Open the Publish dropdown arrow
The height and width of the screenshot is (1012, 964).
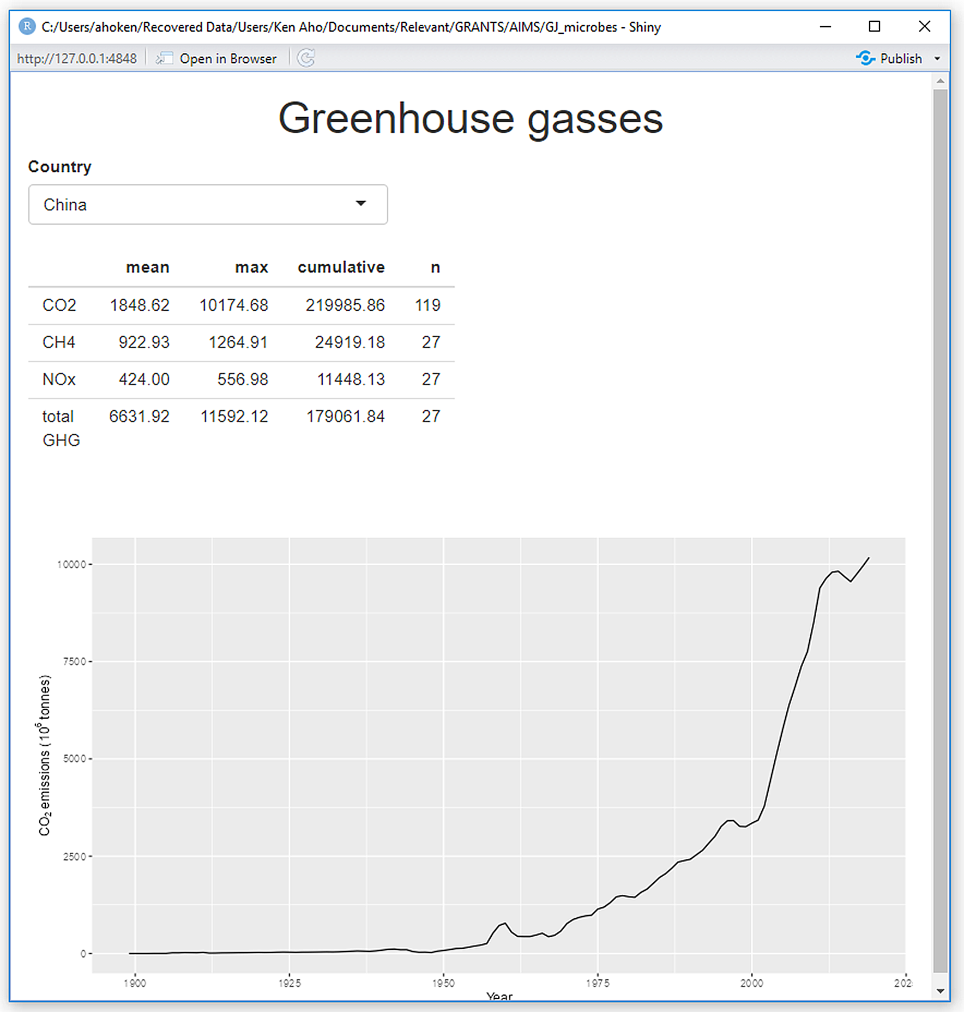click(x=937, y=59)
